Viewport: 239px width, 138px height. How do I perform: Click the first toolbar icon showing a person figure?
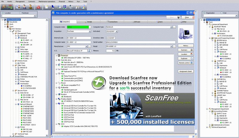(x=4, y=7)
